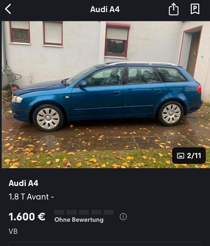Tap the 1.8 T Avant subtitle
Image resolution: width=210 pixels, height=246 pixels.
pyautogui.click(x=31, y=197)
